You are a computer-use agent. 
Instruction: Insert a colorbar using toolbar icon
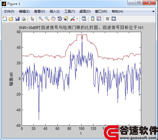(x=93, y=19)
